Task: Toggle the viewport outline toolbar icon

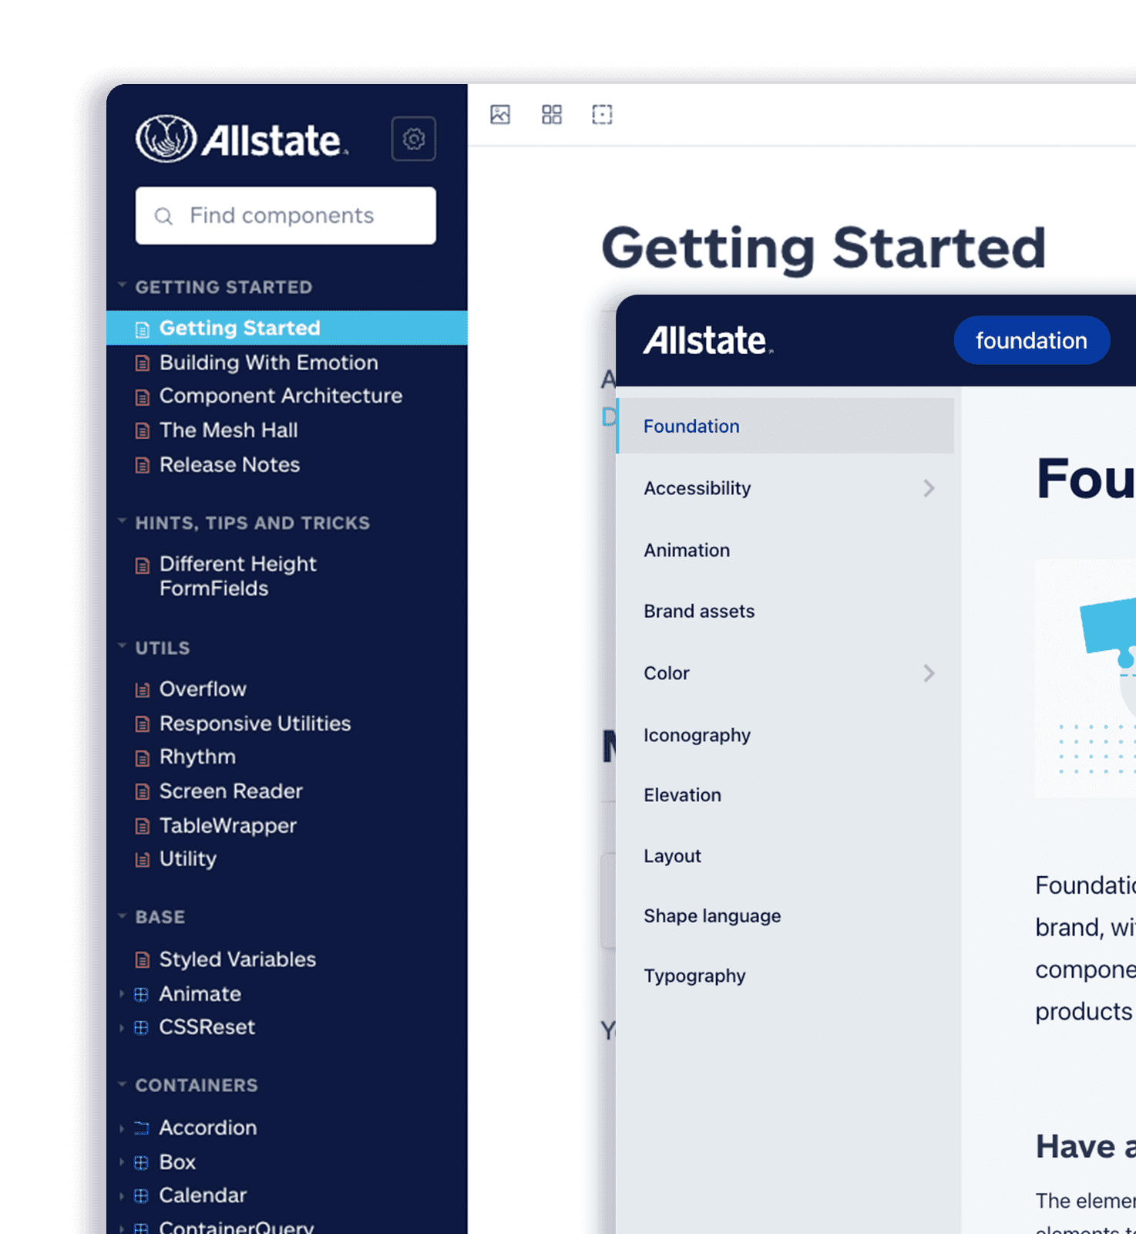Action: tap(602, 115)
